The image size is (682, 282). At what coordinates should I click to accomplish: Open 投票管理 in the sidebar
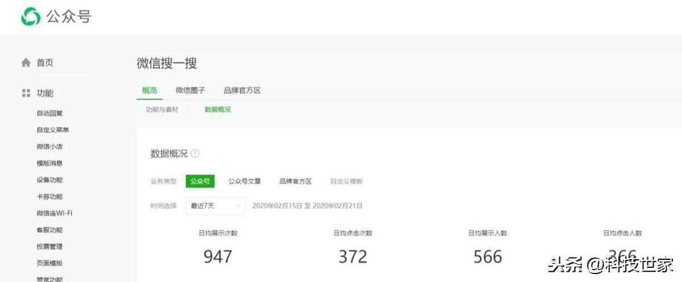point(49,247)
